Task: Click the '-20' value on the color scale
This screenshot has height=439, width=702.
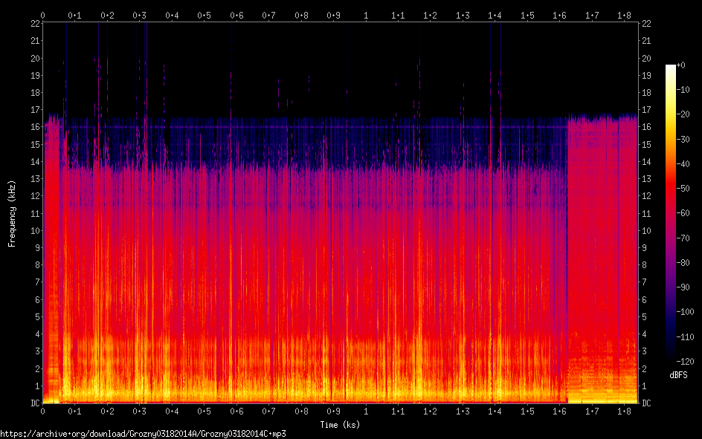Action: pyautogui.click(x=683, y=114)
